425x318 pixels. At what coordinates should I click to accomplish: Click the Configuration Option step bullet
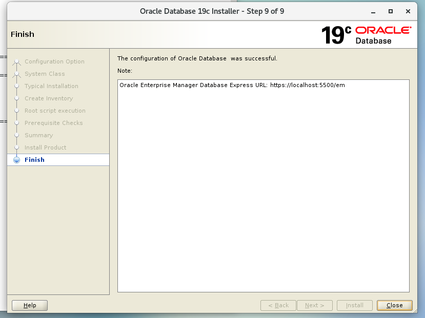(x=16, y=61)
